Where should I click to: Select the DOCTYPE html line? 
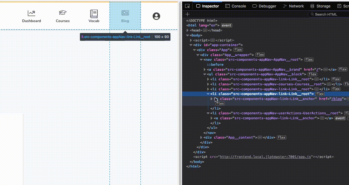(202, 21)
